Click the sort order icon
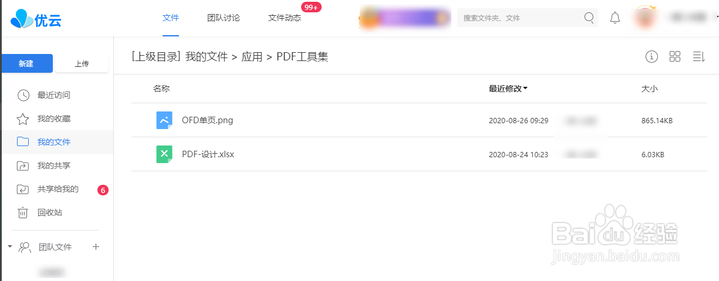The image size is (719, 281). [698, 56]
